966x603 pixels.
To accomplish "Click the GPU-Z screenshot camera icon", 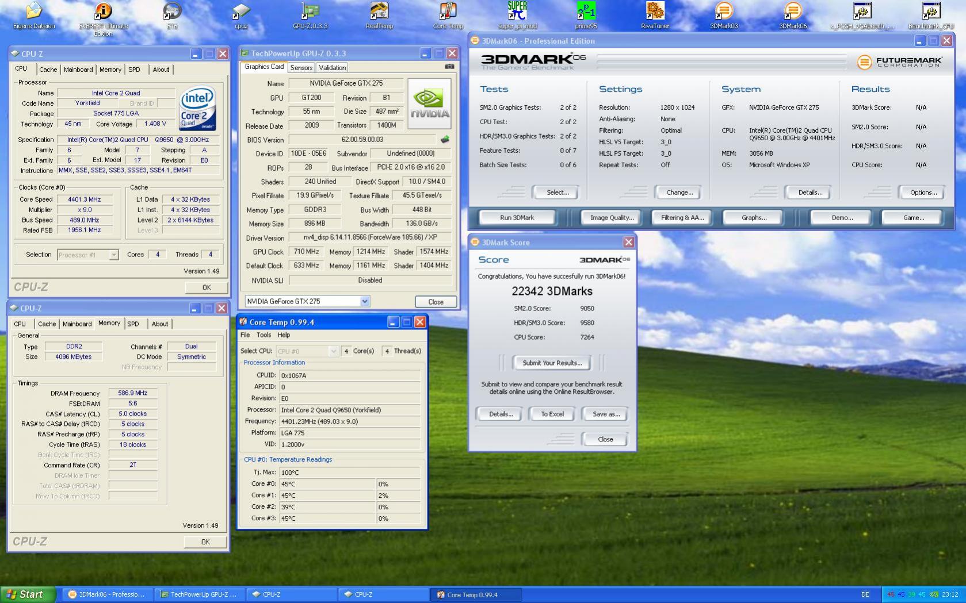I will pyautogui.click(x=449, y=67).
